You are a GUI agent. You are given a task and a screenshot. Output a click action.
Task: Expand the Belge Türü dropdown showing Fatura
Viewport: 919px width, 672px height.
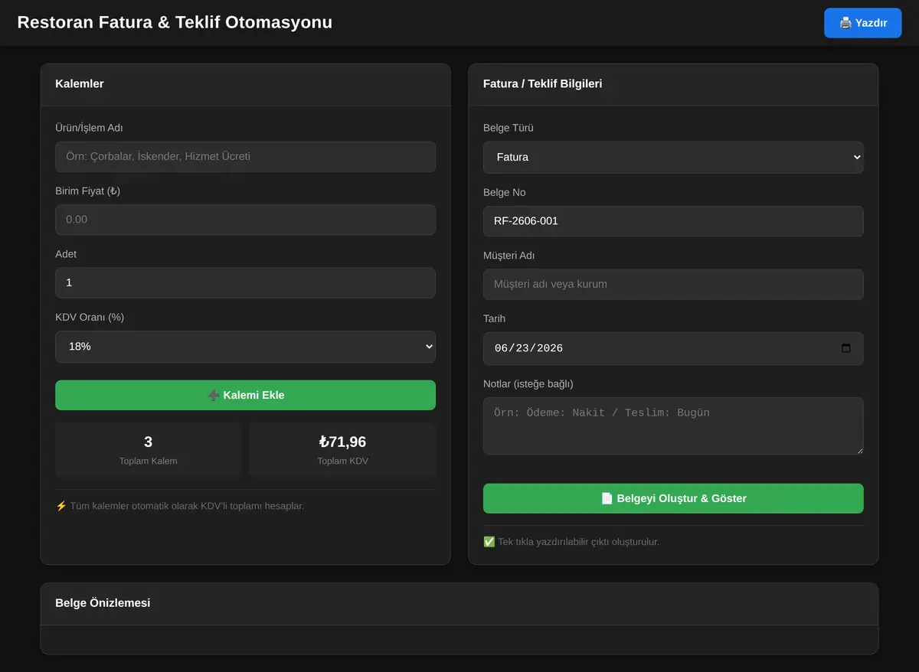[x=673, y=157]
